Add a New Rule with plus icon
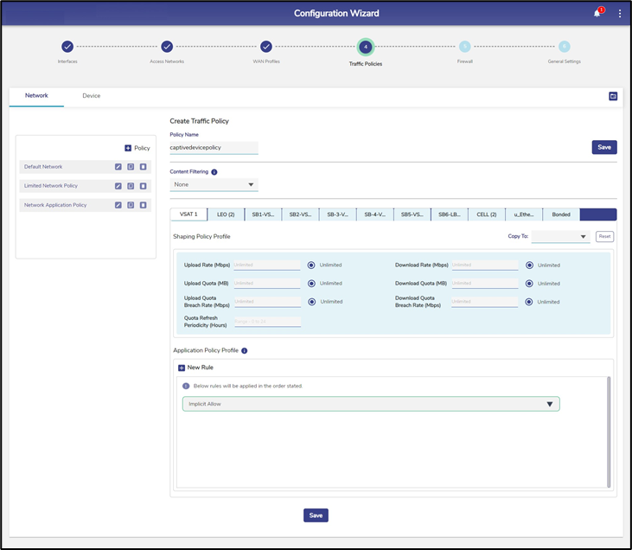Viewport: 632px width, 550px height. pyautogui.click(x=182, y=368)
